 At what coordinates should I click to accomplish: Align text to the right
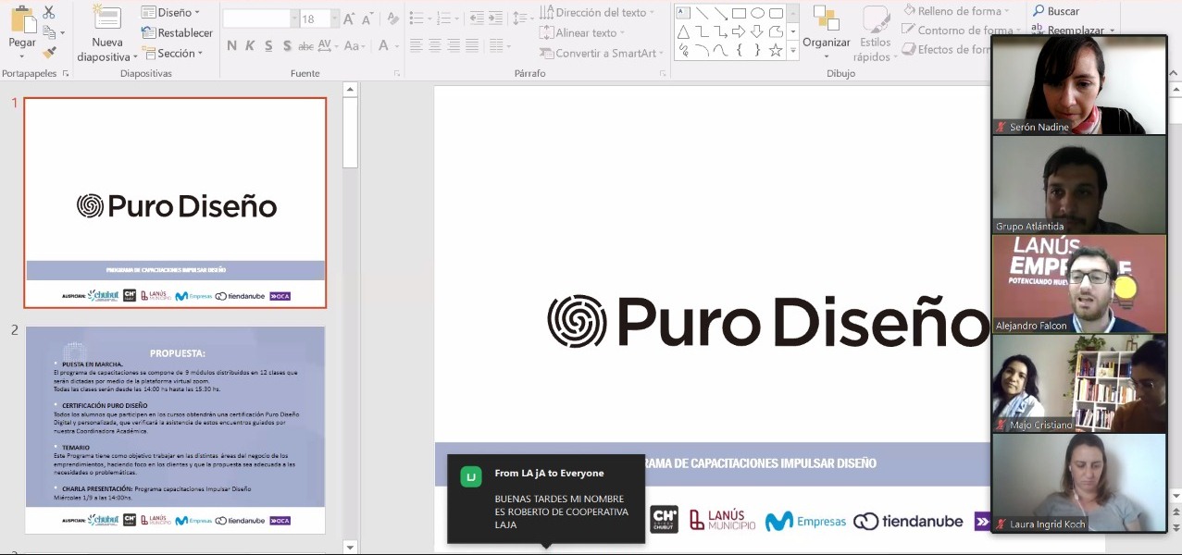pos(454,45)
